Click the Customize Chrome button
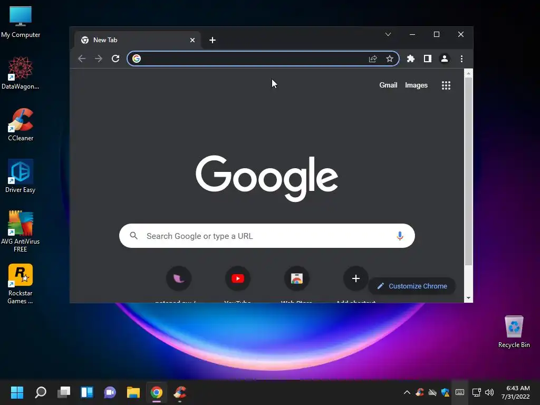Image resolution: width=540 pixels, height=405 pixels. pos(412,286)
